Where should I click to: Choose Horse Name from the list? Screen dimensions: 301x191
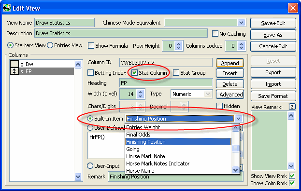(x=178, y=171)
